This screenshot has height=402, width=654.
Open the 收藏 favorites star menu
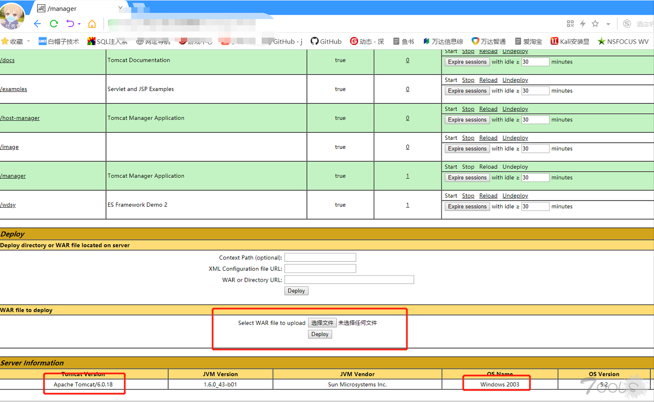click(x=12, y=42)
